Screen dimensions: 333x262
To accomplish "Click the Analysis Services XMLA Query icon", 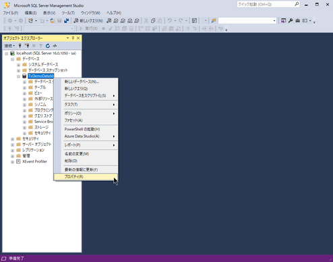I will coord(130,21).
